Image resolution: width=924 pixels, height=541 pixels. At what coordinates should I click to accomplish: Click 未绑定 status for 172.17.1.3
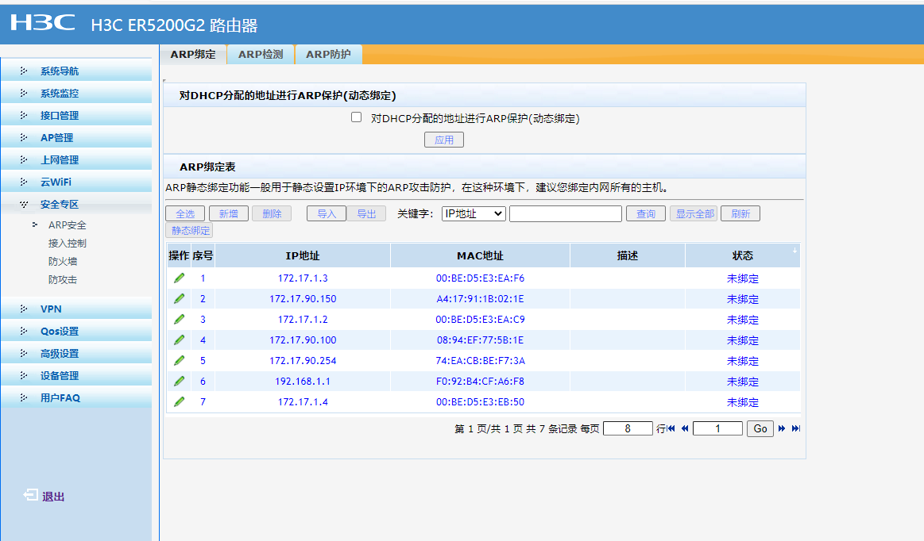click(743, 278)
